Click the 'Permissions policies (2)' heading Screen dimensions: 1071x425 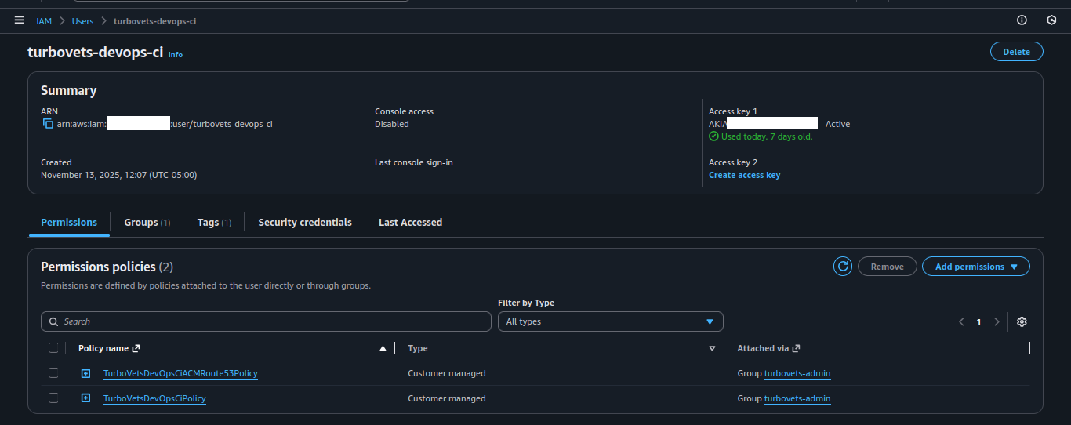107,267
